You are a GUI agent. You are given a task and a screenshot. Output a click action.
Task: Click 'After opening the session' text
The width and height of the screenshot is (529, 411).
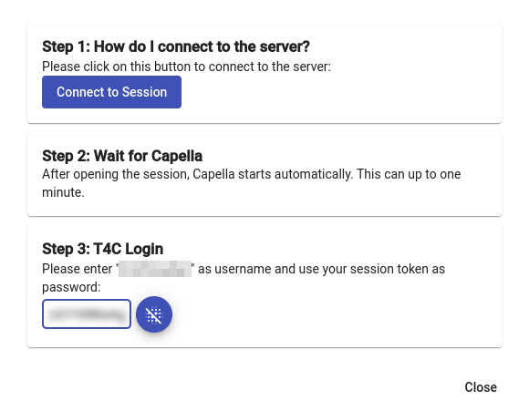pyautogui.click(x=116, y=174)
